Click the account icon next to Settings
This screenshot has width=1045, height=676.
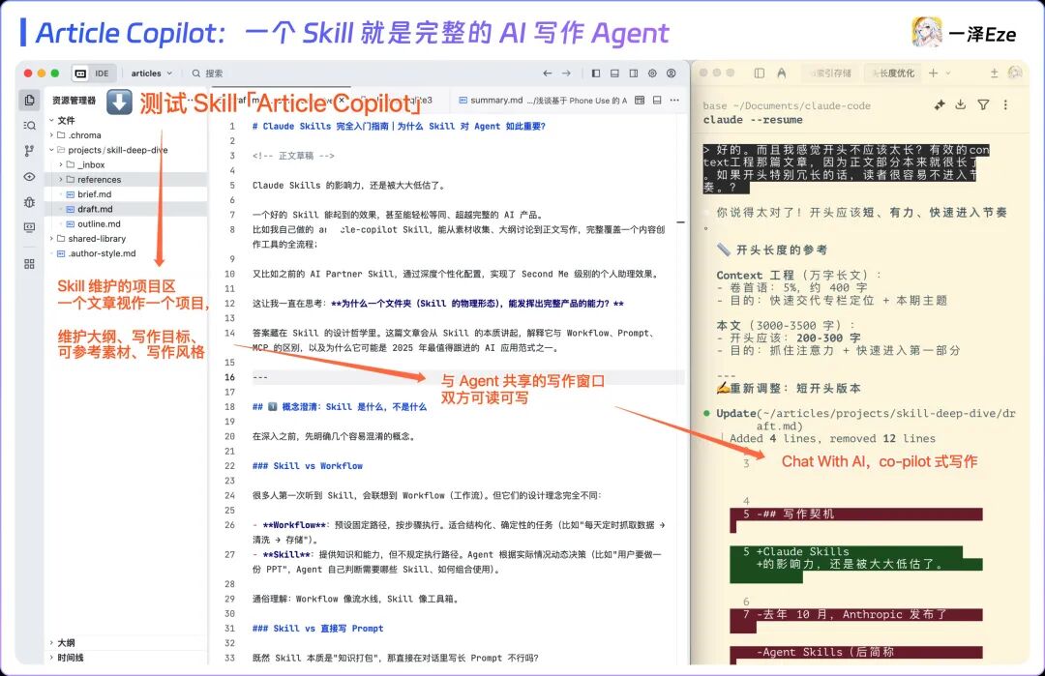[671, 73]
